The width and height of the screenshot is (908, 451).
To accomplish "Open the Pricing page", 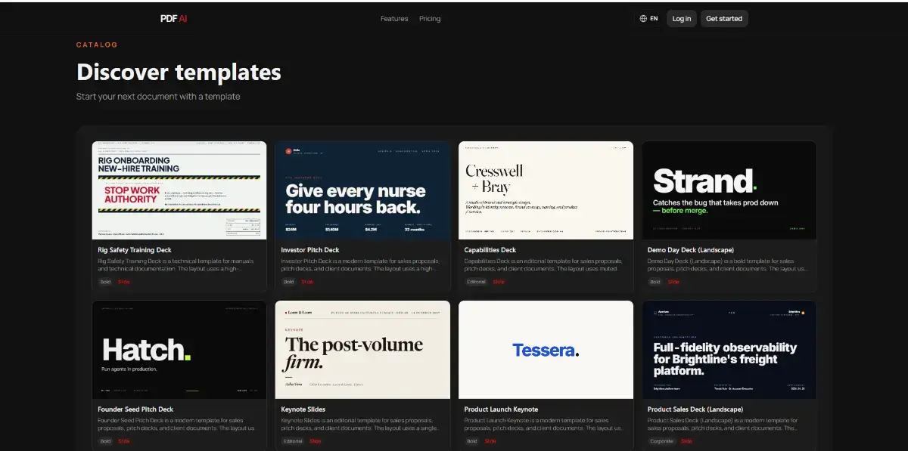I will click(430, 19).
